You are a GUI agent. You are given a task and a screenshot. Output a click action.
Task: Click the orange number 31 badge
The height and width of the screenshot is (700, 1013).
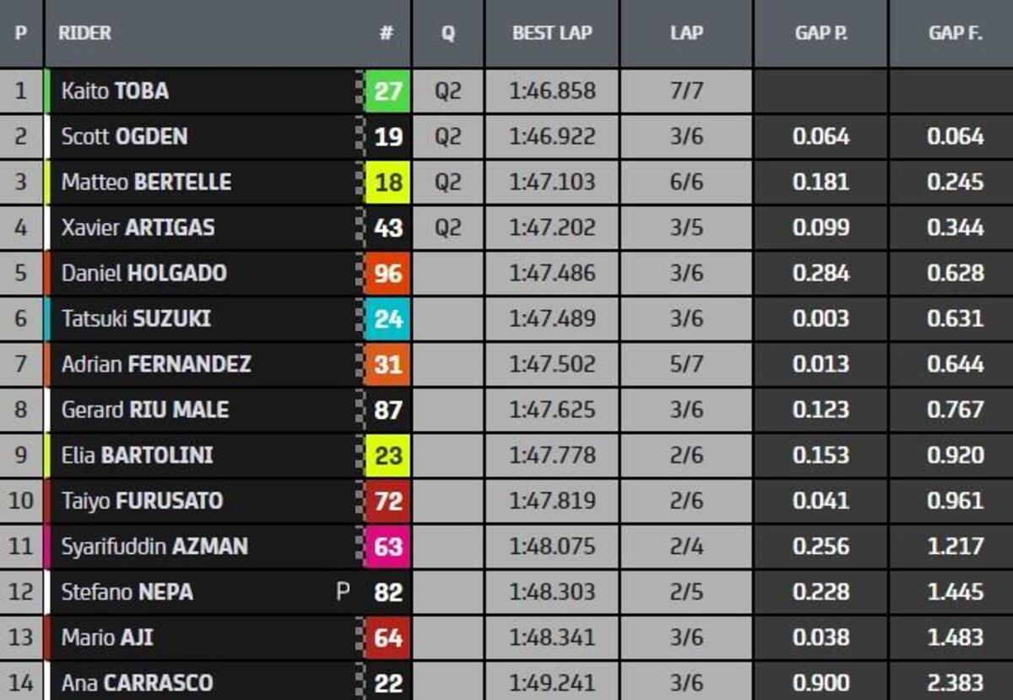[x=387, y=365]
